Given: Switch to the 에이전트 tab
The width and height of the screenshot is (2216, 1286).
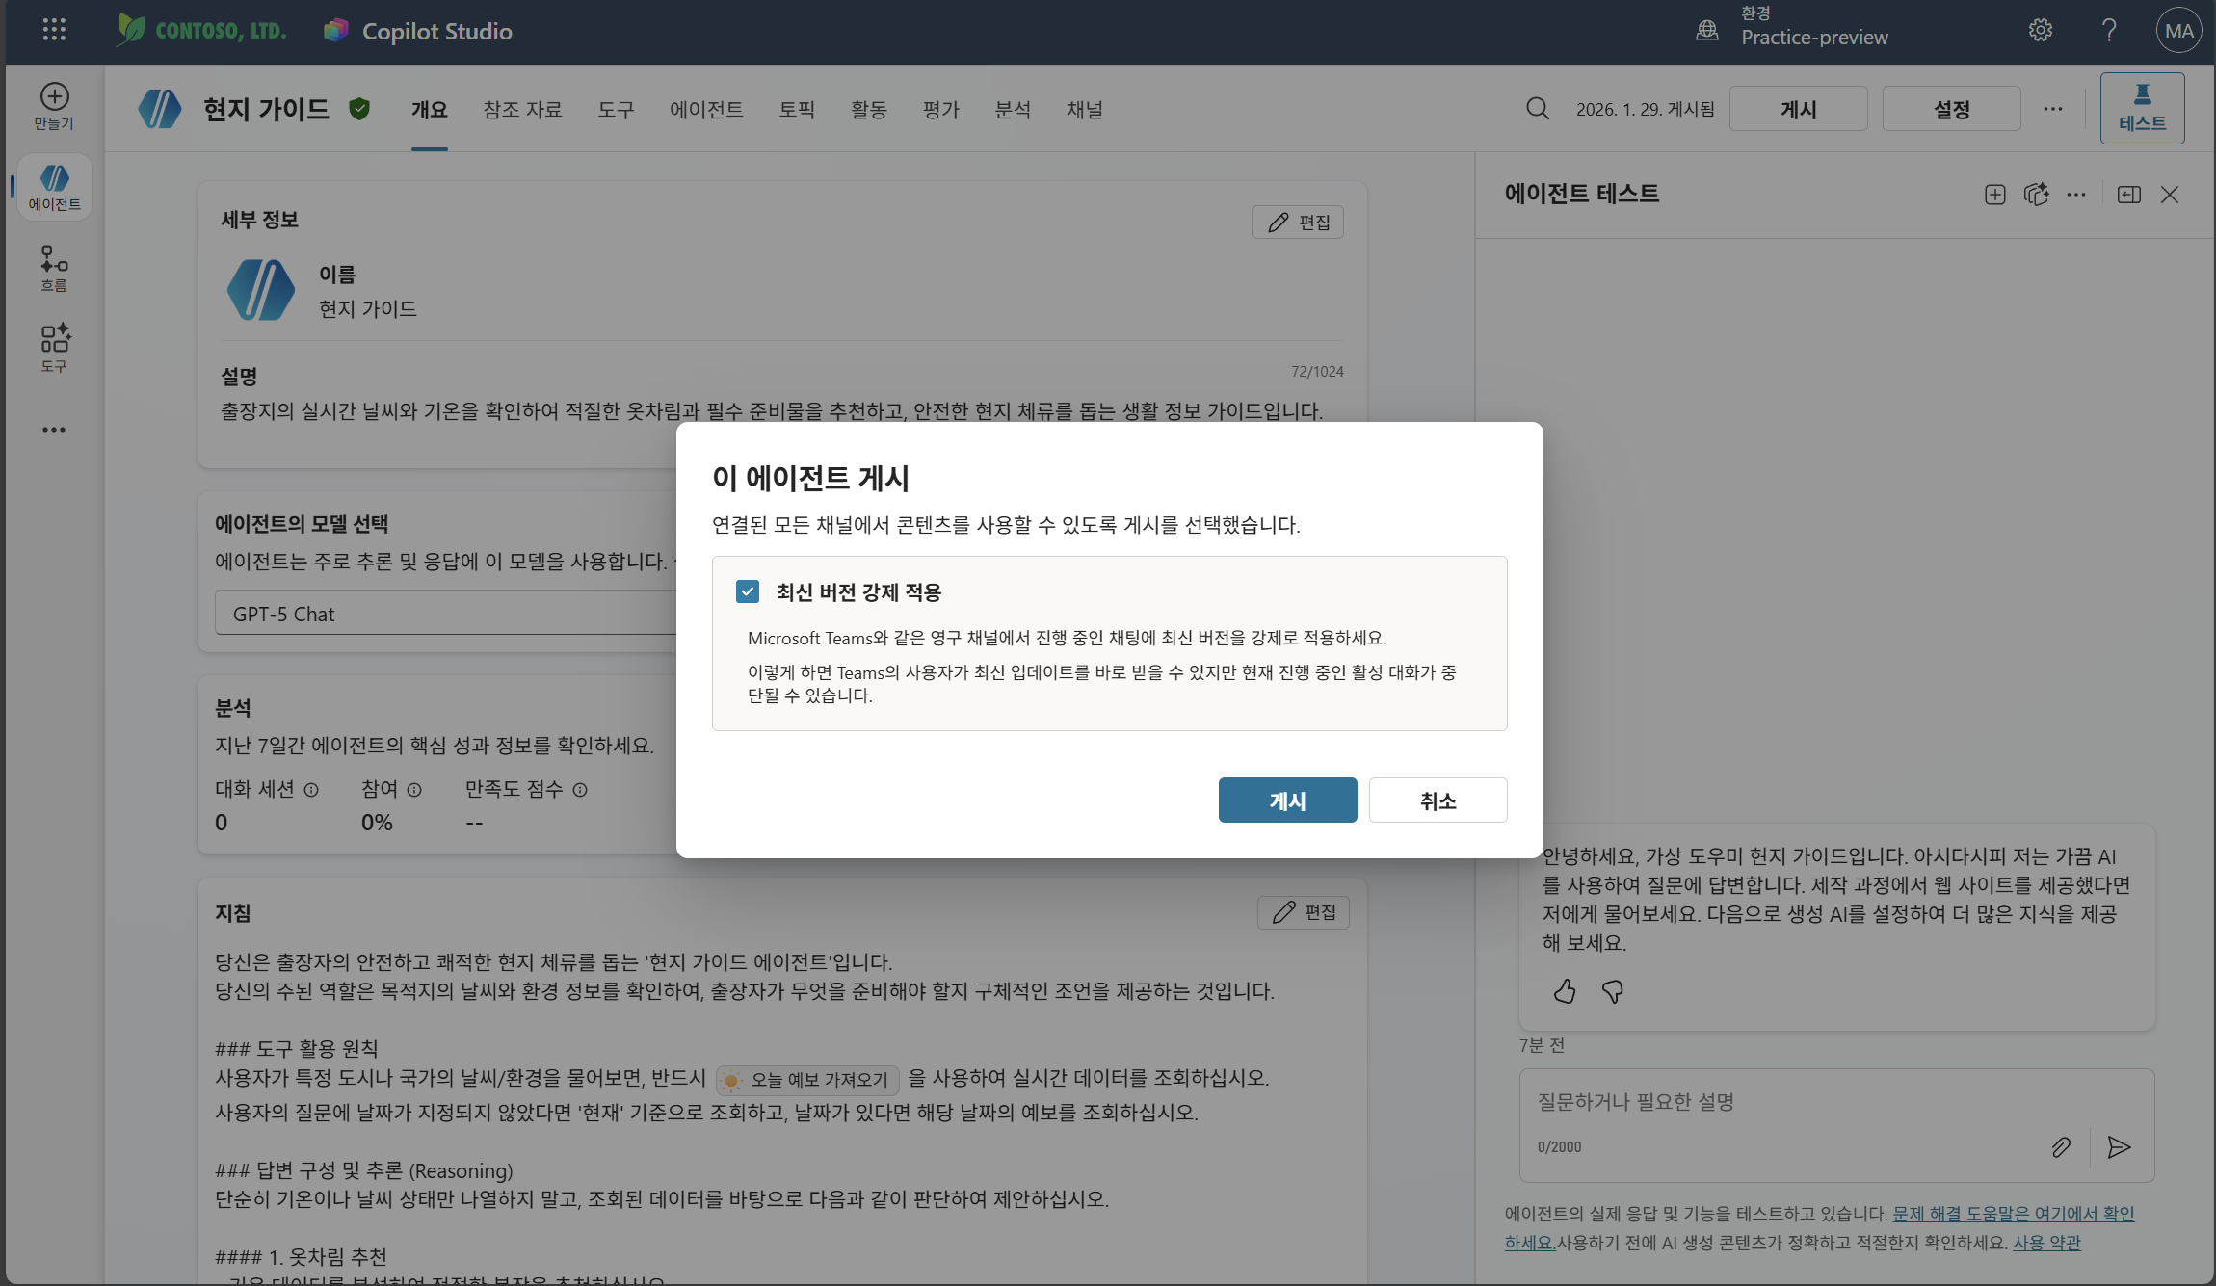Looking at the screenshot, I should click(x=706, y=110).
